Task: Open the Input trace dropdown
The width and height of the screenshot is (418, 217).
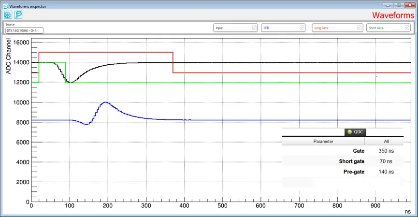Action: 235,28
